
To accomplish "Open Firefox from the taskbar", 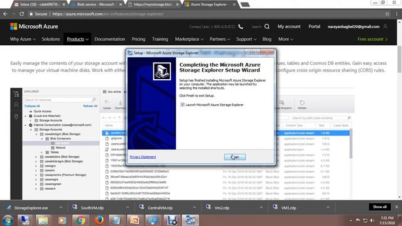I will [99, 220].
